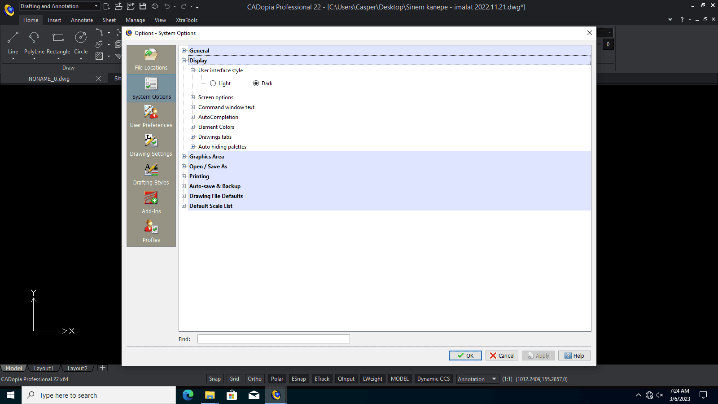Collapse the User interface style node
The height and width of the screenshot is (404, 718).
pyautogui.click(x=193, y=70)
